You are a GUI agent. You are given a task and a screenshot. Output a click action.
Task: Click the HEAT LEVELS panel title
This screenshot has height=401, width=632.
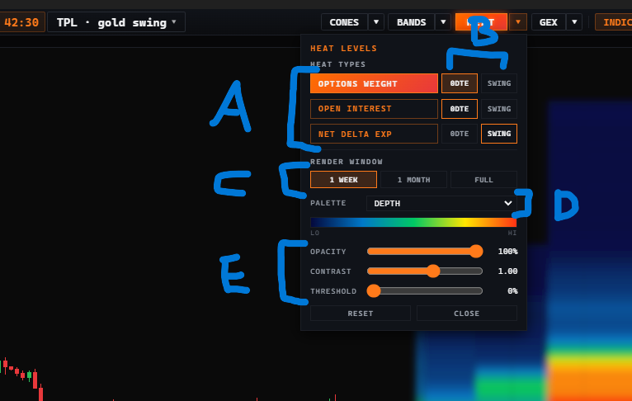tap(343, 49)
